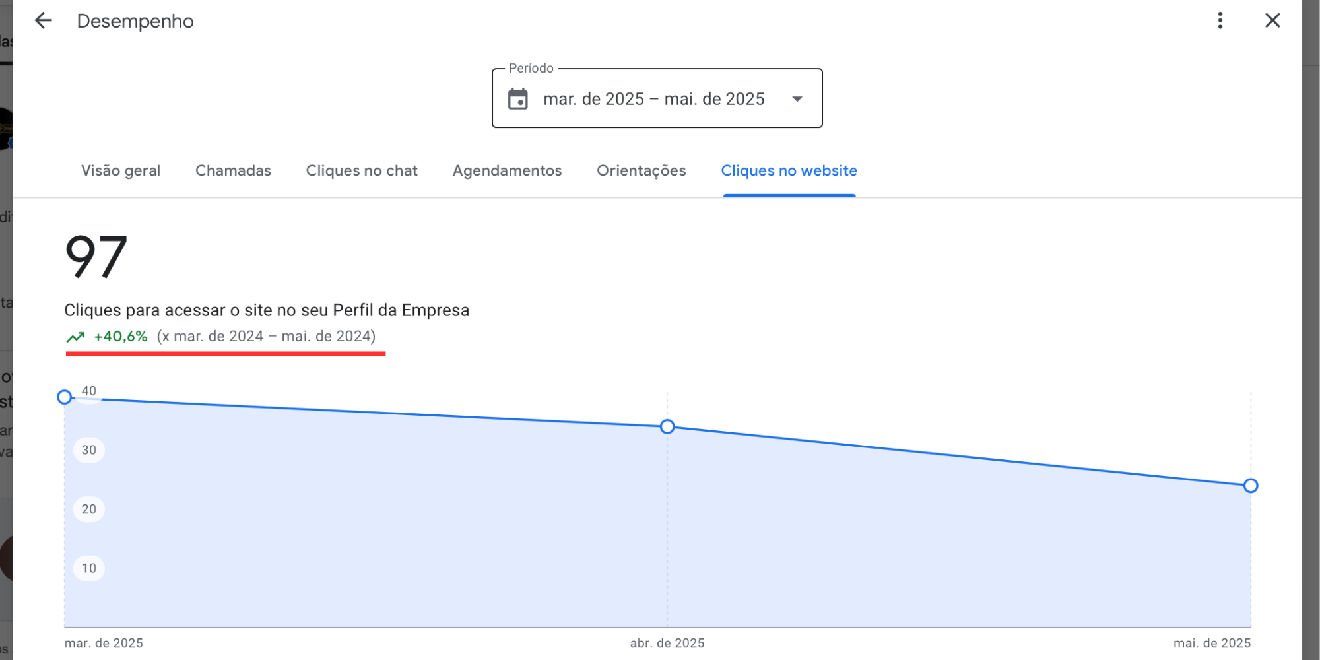
Task: Click the Desempenho title text
Action: click(135, 21)
